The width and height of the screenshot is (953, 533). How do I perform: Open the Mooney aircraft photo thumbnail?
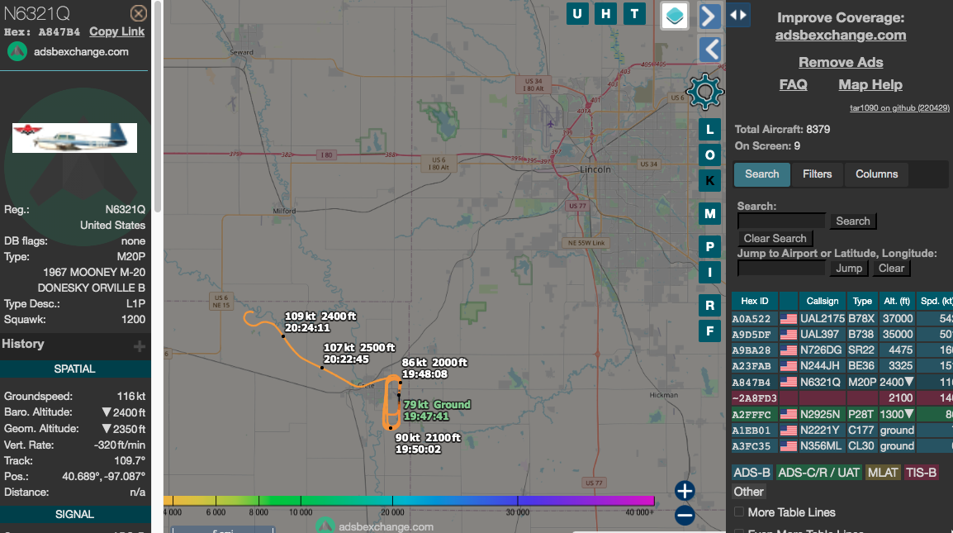pyautogui.click(x=75, y=137)
